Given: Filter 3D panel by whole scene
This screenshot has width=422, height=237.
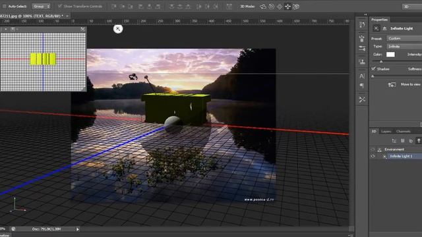Looking at the screenshot, I should point(394,141).
